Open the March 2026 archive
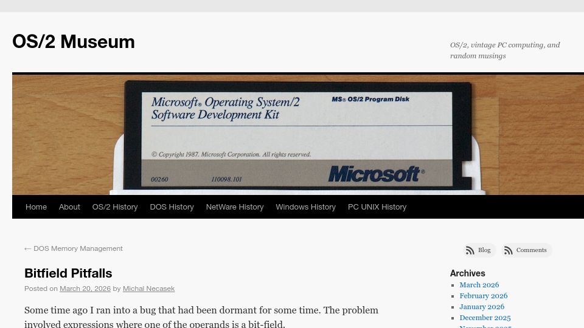 pyautogui.click(x=479, y=285)
